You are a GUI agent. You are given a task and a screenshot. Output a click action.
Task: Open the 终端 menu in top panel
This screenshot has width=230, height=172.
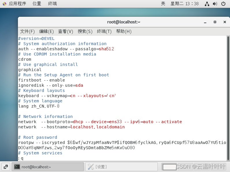(x=52, y=3)
